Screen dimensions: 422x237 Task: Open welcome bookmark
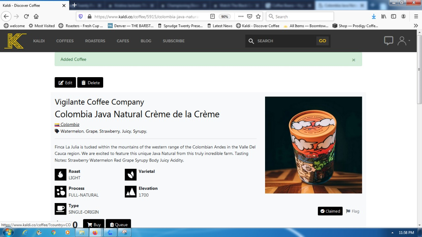click(14, 26)
